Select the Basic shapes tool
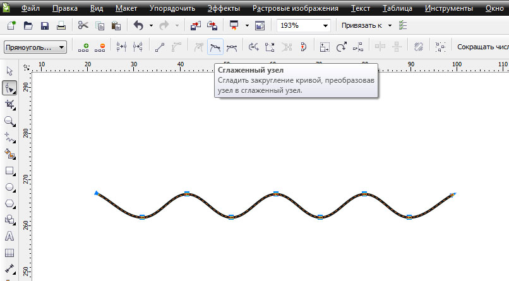This screenshot has width=509, height=281. click(x=9, y=220)
